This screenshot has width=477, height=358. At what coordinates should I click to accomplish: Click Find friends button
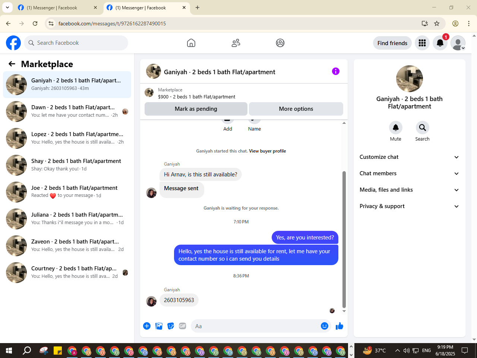(x=392, y=43)
